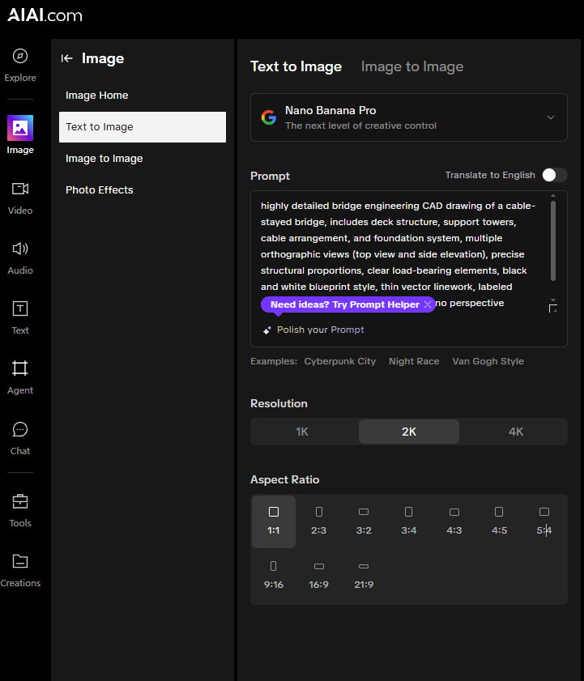The width and height of the screenshot is (584, 681).
Task: Select 4K resolution
Action: (x=516, y=432)
